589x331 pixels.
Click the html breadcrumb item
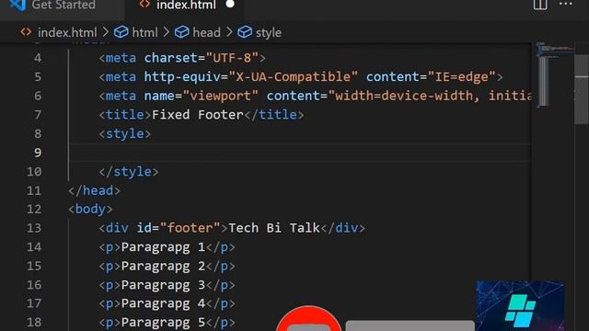click(x=144, y=33)
